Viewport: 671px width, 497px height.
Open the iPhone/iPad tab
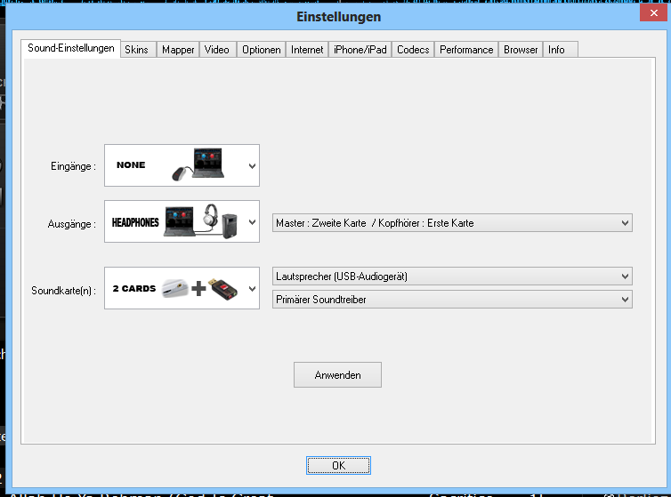click(x=360, y=50)
